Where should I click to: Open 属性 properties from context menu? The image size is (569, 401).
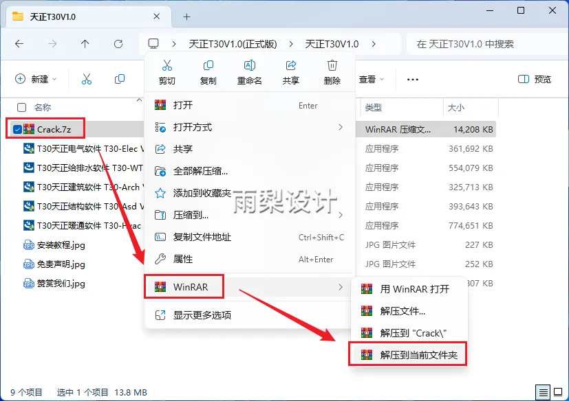tap(249, 259)
